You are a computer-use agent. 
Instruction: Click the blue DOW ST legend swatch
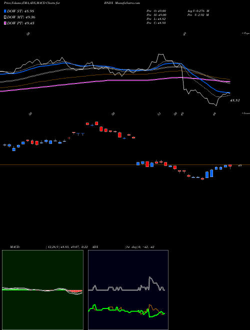(5, 11)
